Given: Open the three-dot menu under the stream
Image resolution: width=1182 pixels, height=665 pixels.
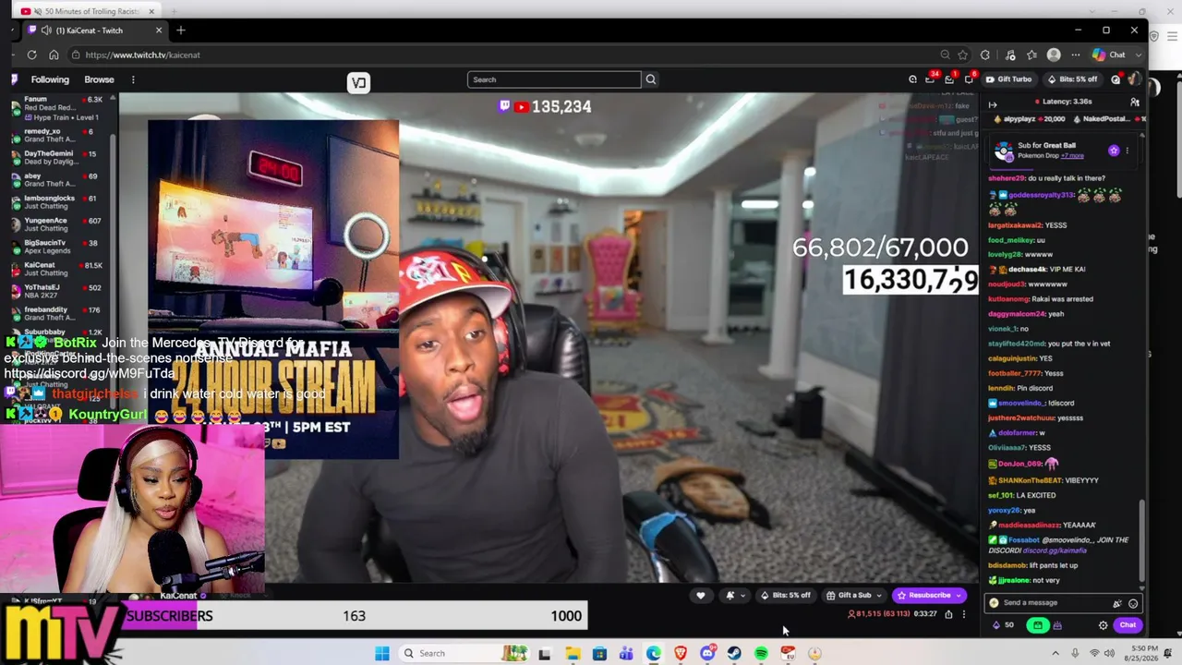Looking at the screenshot, I should click(963, 614).
